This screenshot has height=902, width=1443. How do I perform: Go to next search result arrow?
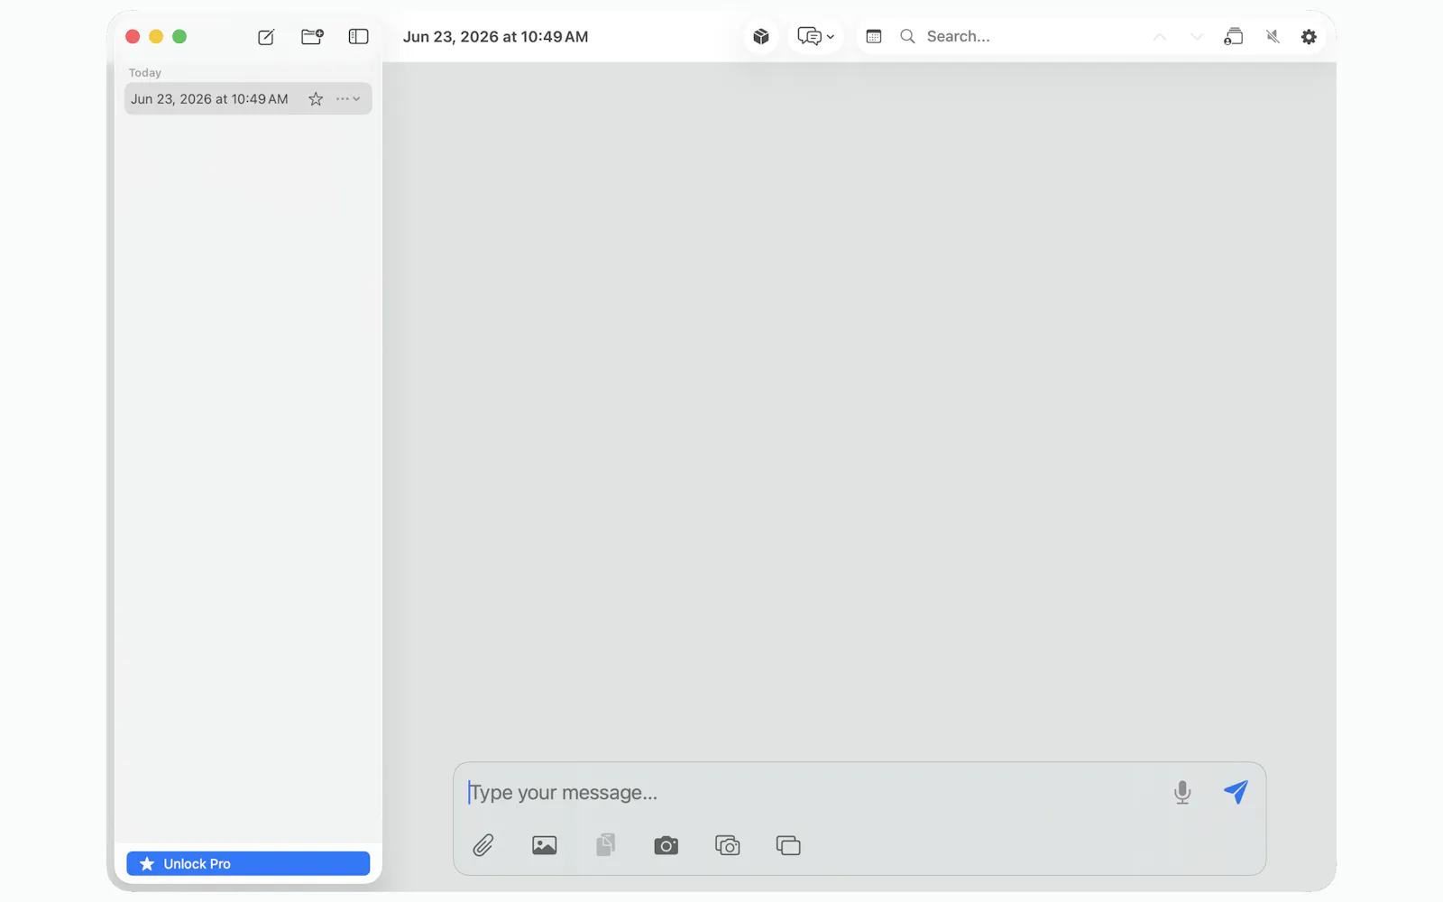pos(1196,37)
